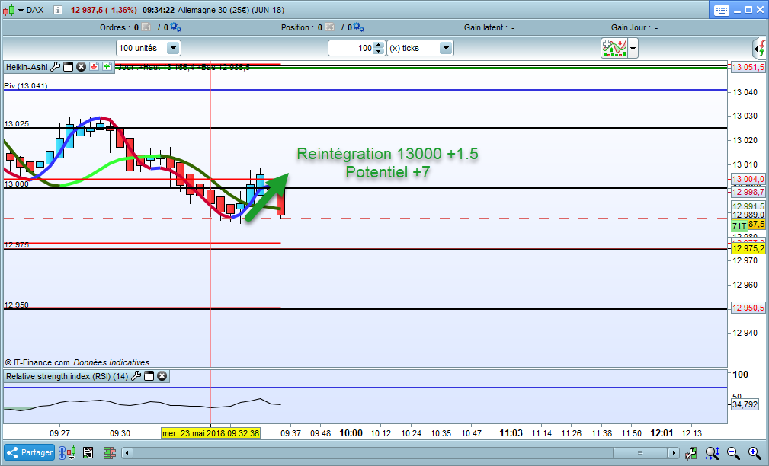The height and width of the screenshot is (466, 769).
Task: Open order settings gears beside Ordres
Action: coord(175,27)
